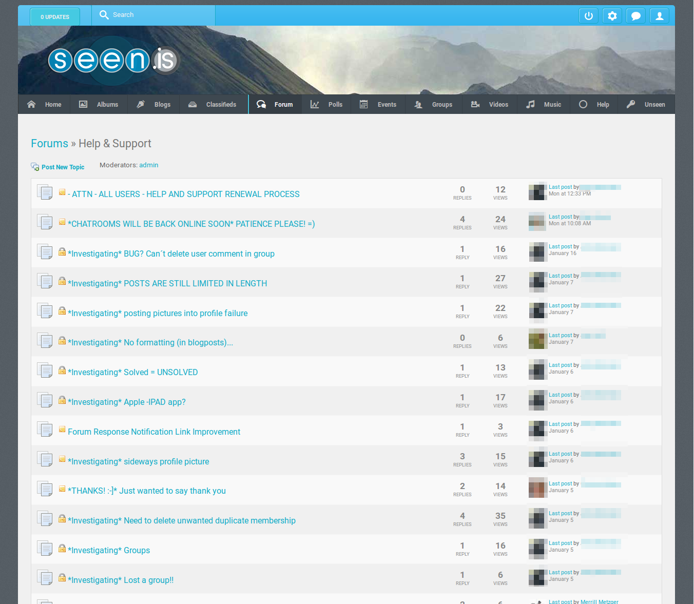Click the 0 UPDATES button
The width and height of the screenshot is (694, 604).
click(55, 17)
